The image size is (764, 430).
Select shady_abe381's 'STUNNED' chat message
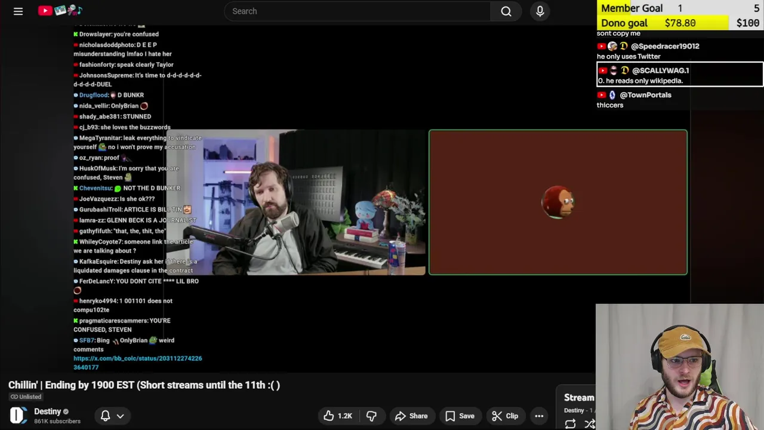tap(112, 116)
